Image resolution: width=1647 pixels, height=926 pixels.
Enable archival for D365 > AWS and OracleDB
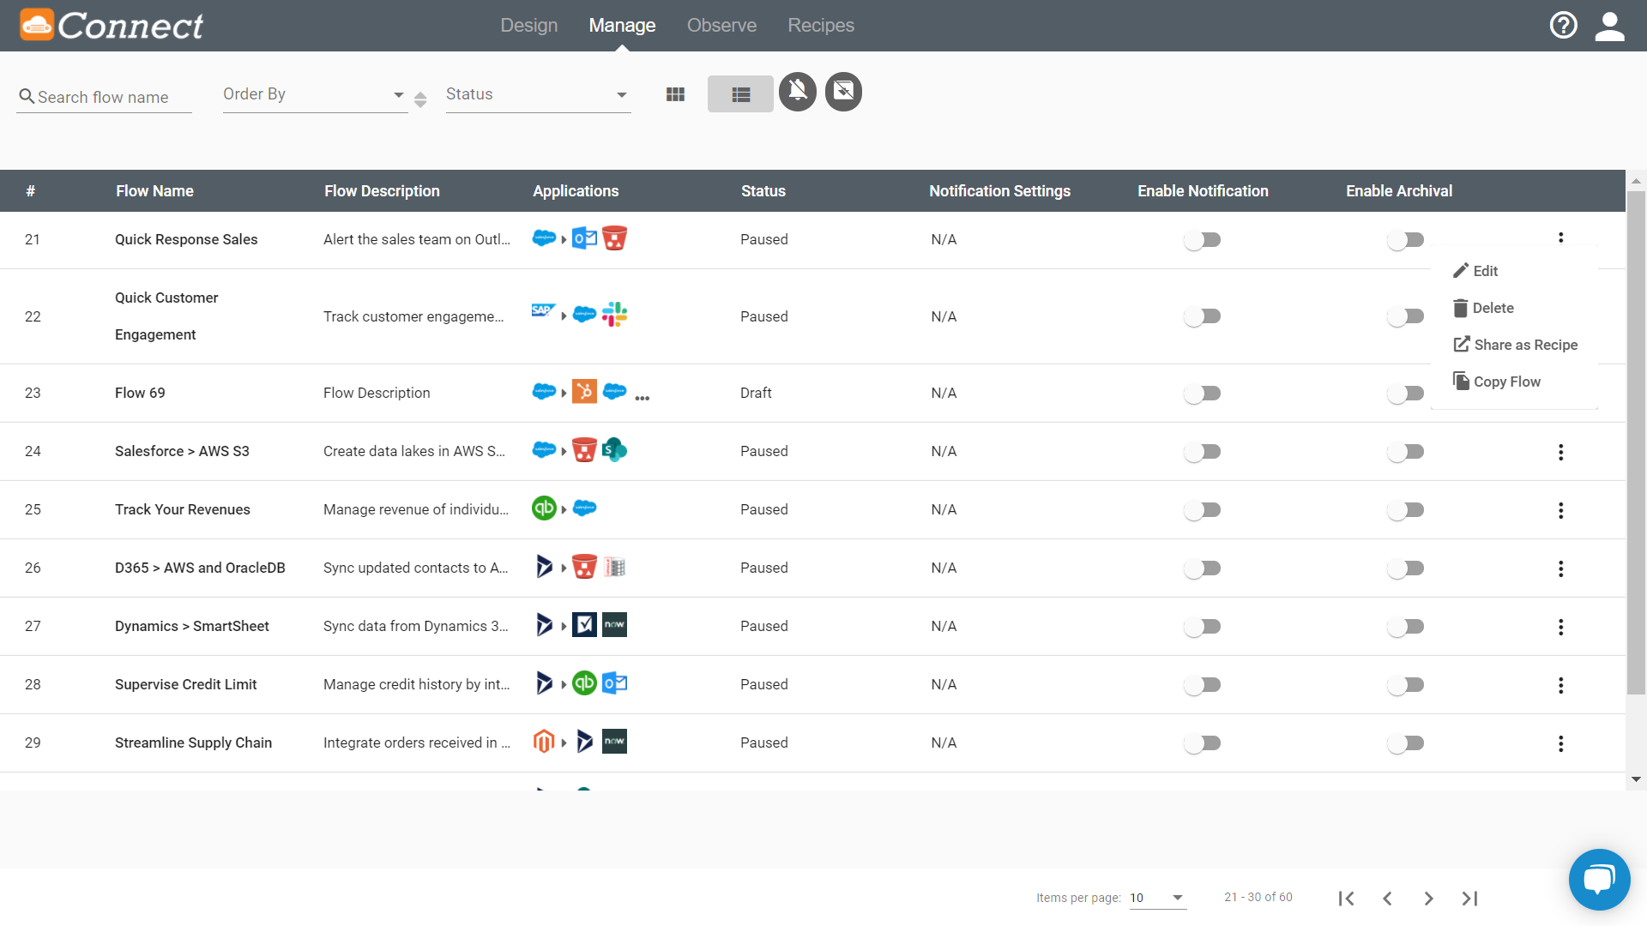coord(1405,568)
